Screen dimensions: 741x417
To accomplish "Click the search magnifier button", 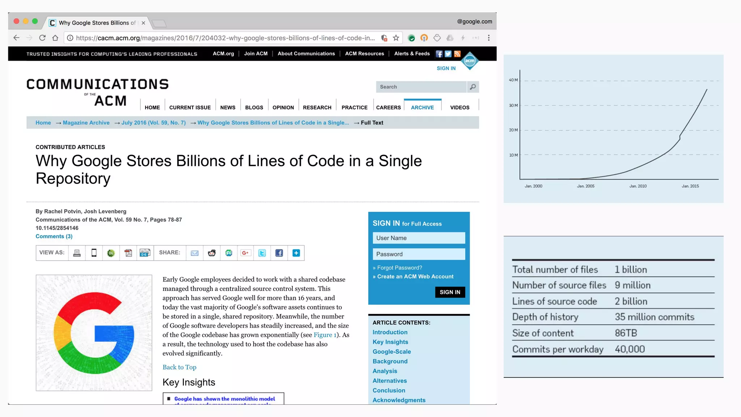I will point(473,87).
